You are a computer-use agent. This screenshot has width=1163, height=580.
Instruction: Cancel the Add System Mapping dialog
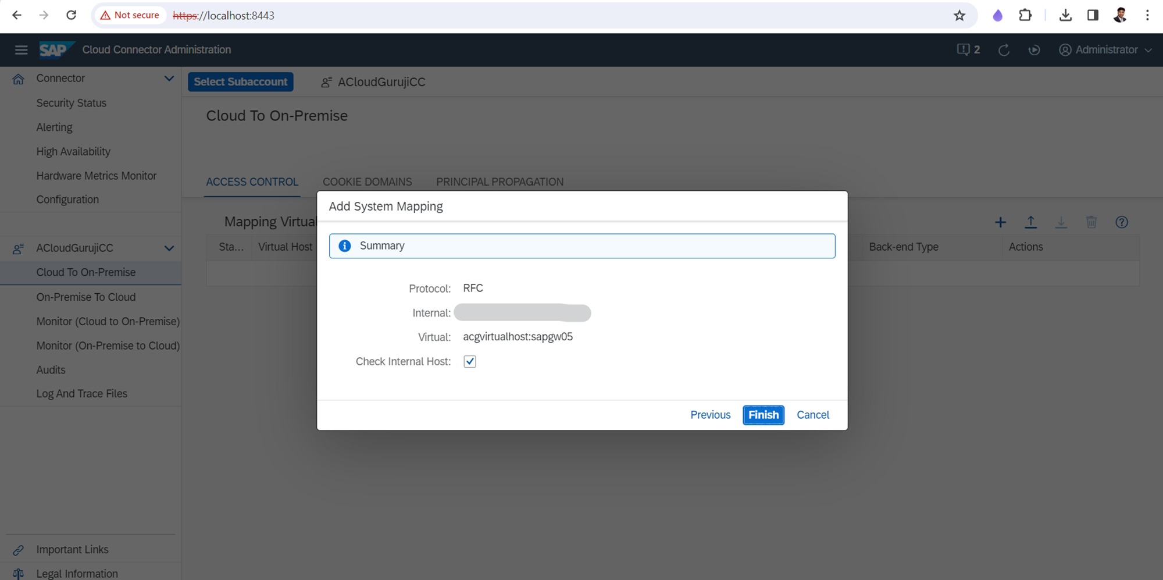812,415
